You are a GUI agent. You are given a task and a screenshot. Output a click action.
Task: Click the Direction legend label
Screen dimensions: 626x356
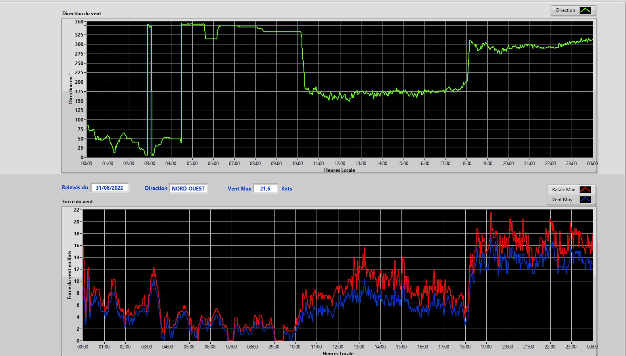[x=565, y=10]
